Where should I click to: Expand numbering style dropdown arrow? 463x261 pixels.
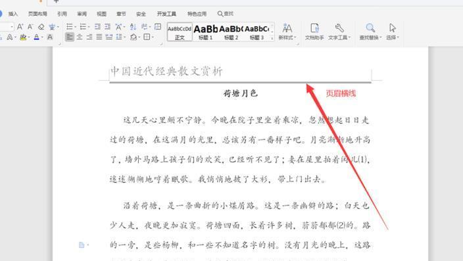coord(89,27)
